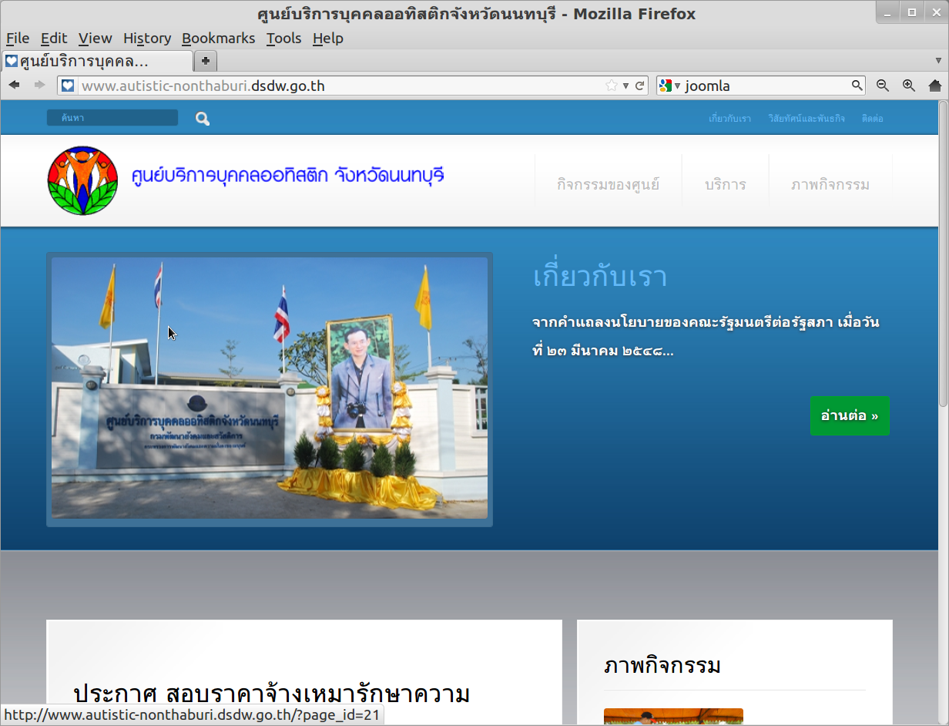Open the list all tabs dropdown
Screen dimensions: 949x726
click(937, 61)
